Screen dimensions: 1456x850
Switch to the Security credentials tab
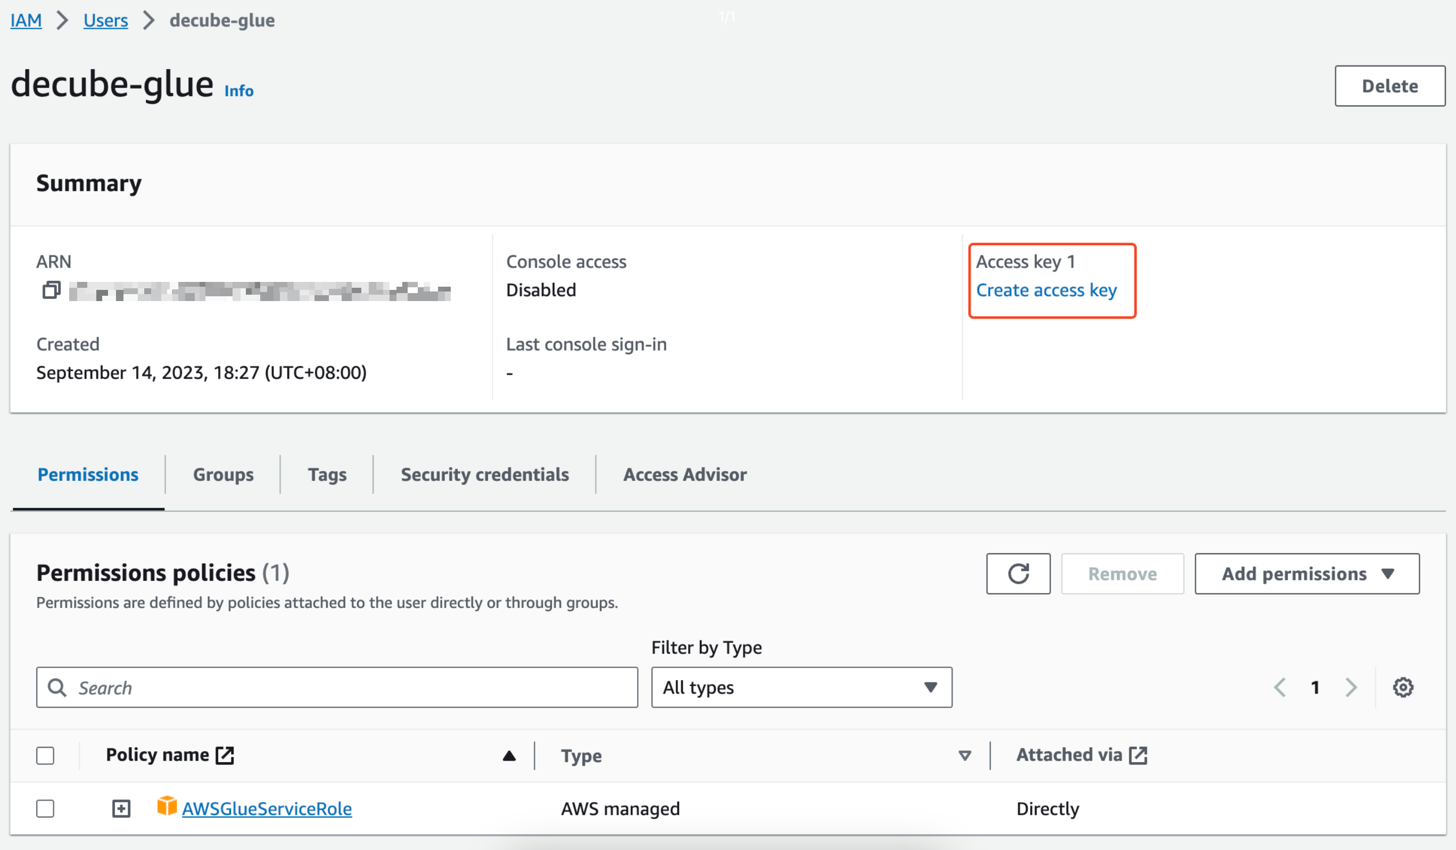[x=484, y=474]
